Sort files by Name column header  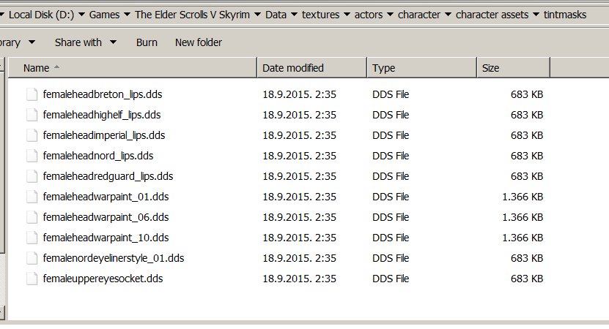[37, 68]
